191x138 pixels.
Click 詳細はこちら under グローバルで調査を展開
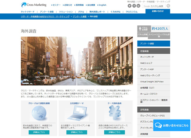39,132
